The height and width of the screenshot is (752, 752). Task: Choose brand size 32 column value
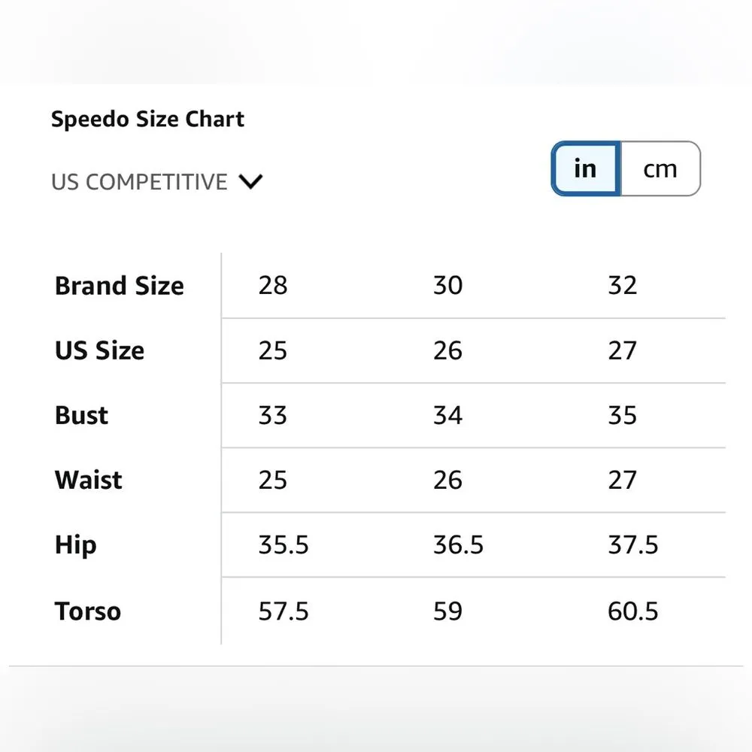[x=622, y=286]
